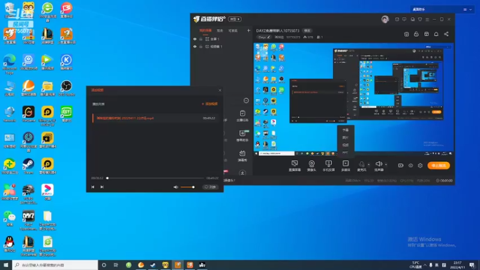Click the user avatar in the title bar
The image size is (480, 270).
click(385, 19)
